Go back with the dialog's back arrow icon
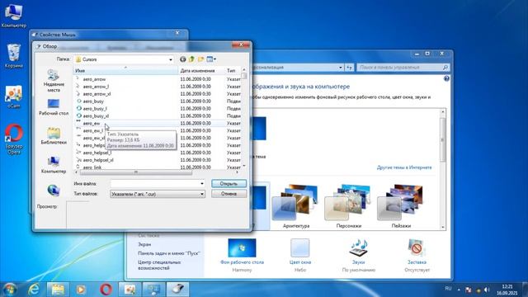The height and width of the screenshot is (297, 528). pos(182,59)
